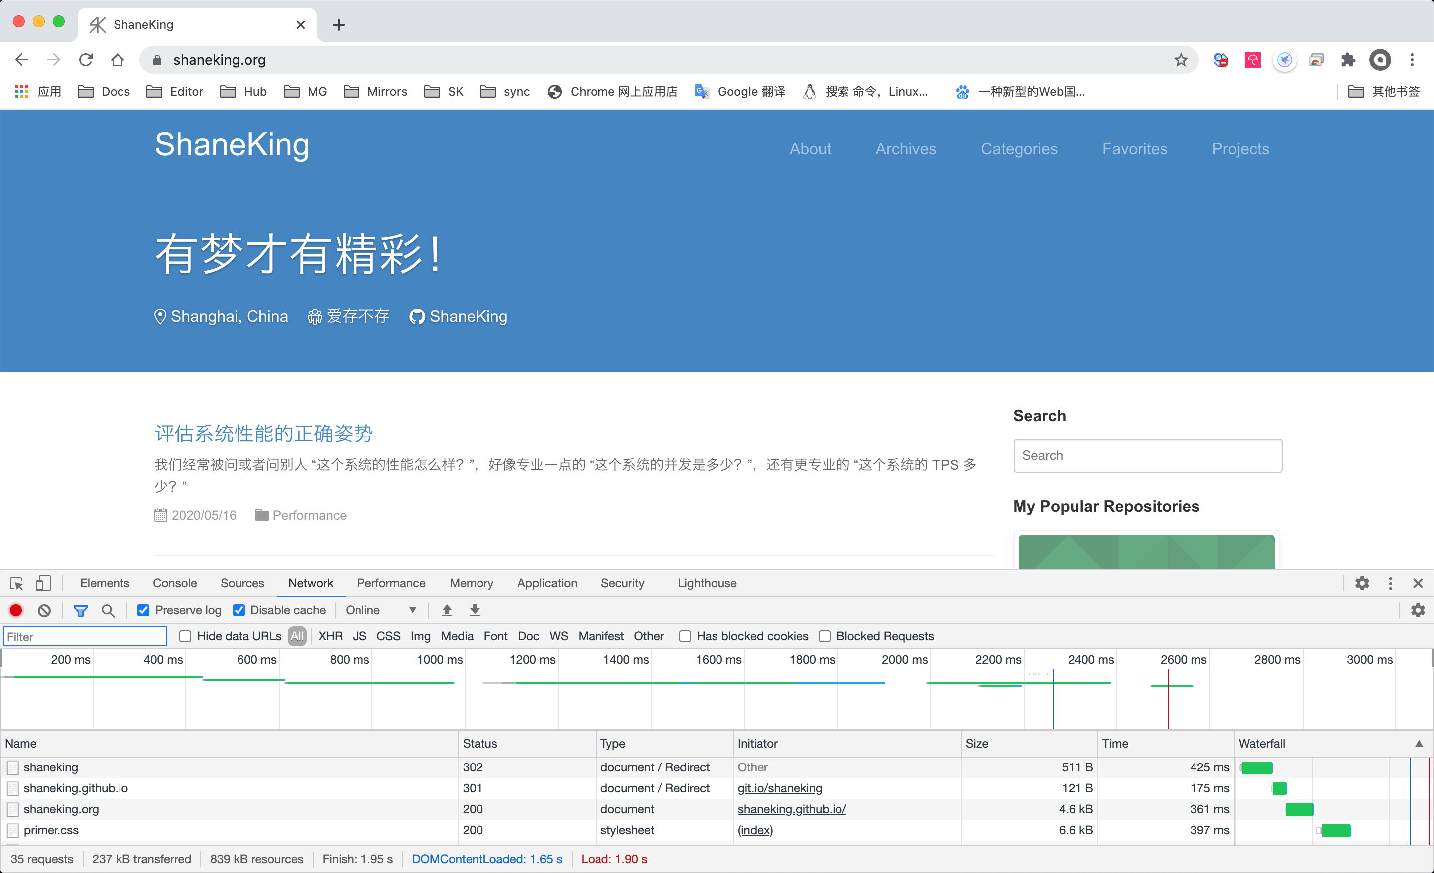
Task: Open DevTools customize three-dot menu
Action: pyautogui.click(x=1390, y=583)
